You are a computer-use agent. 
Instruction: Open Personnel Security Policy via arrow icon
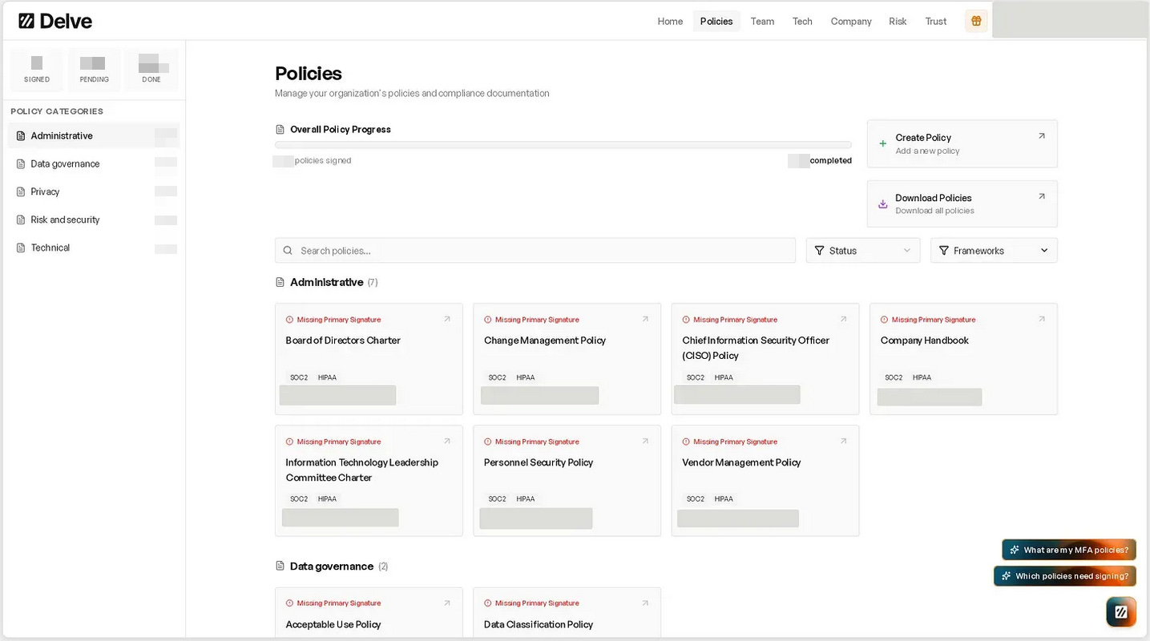click(645, 441)
